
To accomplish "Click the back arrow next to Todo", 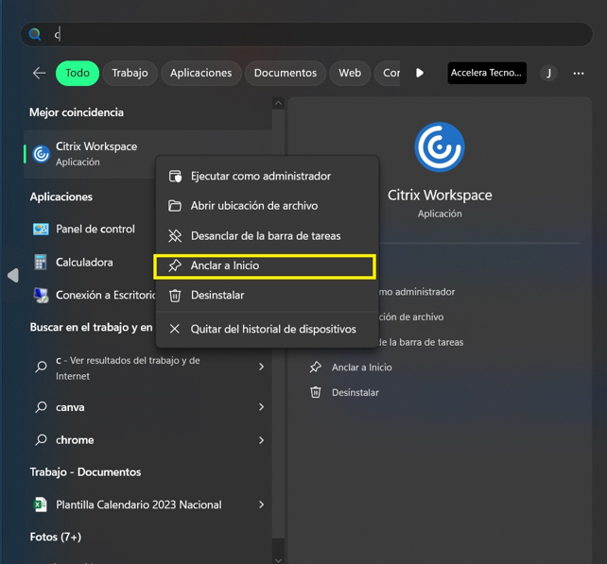I will click(x=39, y=73).
